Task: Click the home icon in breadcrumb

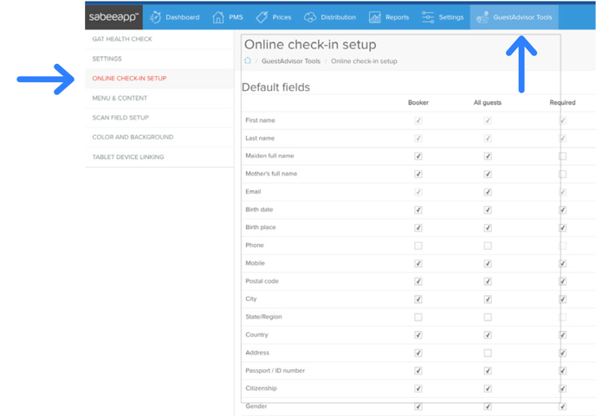Action: [x=248, y=61]
